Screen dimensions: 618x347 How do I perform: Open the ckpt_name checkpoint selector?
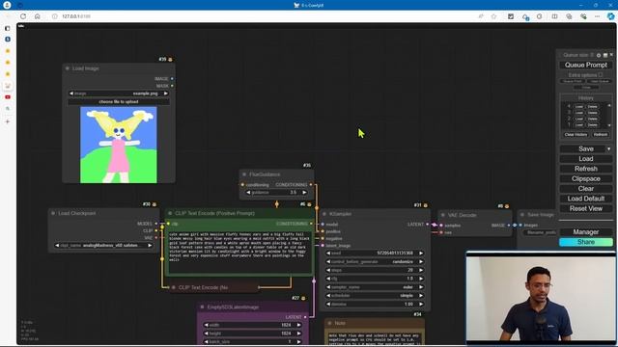tap(103, 246)
